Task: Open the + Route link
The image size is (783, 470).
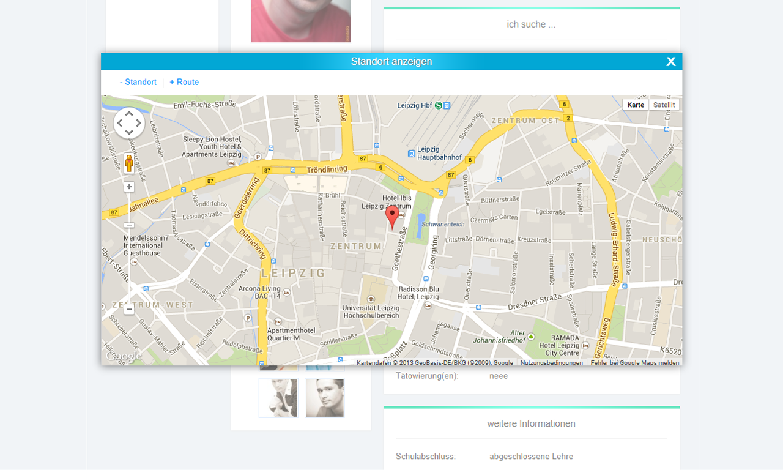Action: (184, 82)
